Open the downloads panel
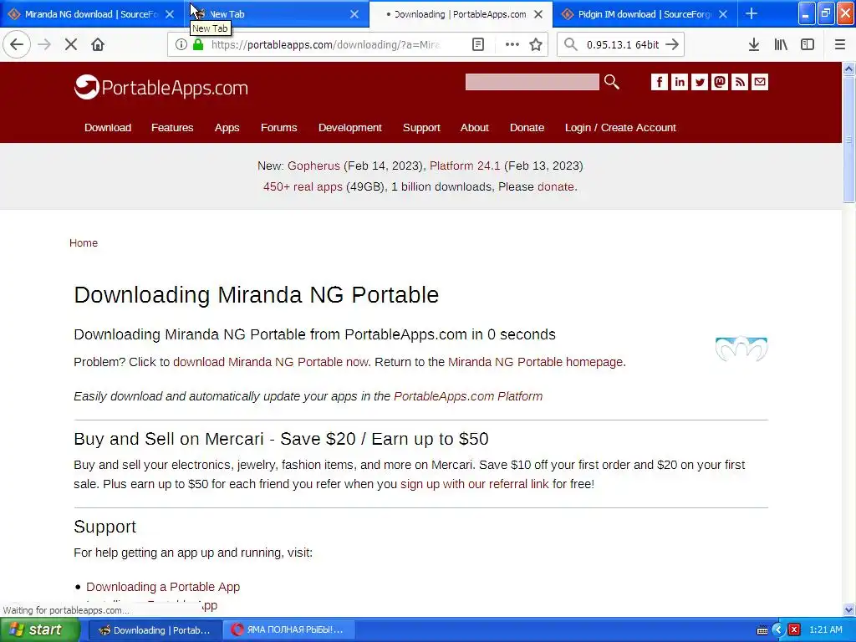 (x=753, y=44)
